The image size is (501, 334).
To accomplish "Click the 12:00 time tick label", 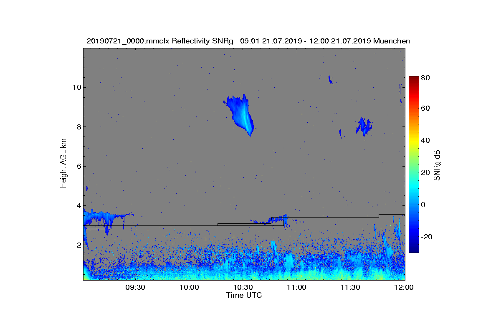I will tap(405, 288).
